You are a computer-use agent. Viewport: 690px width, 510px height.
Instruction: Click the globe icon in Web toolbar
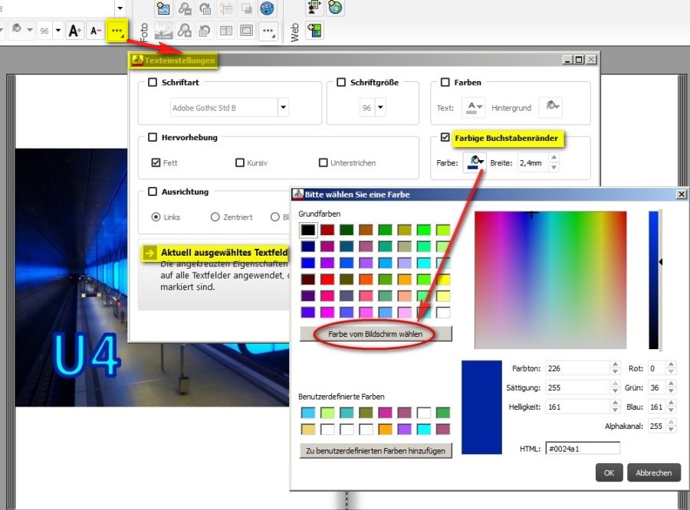click(x=335, y=8)
